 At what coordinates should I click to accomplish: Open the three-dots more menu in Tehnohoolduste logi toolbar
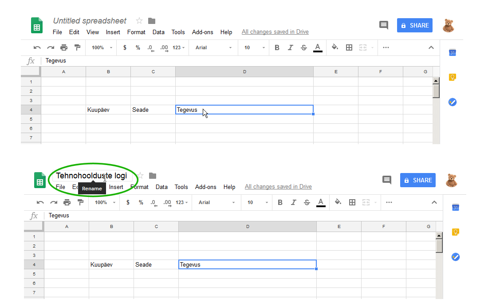point(389,202)
